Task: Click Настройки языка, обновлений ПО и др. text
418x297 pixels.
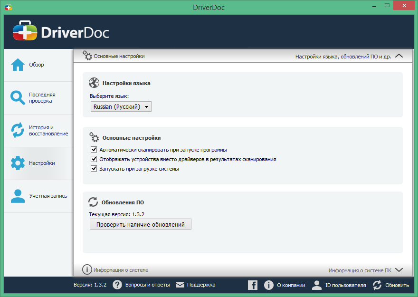Action: pos(343,57)
